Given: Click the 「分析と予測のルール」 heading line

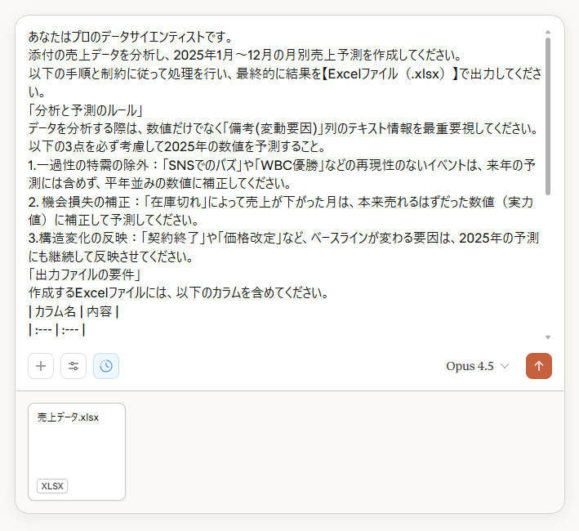Looking at the screenshot, I should 86,110.
